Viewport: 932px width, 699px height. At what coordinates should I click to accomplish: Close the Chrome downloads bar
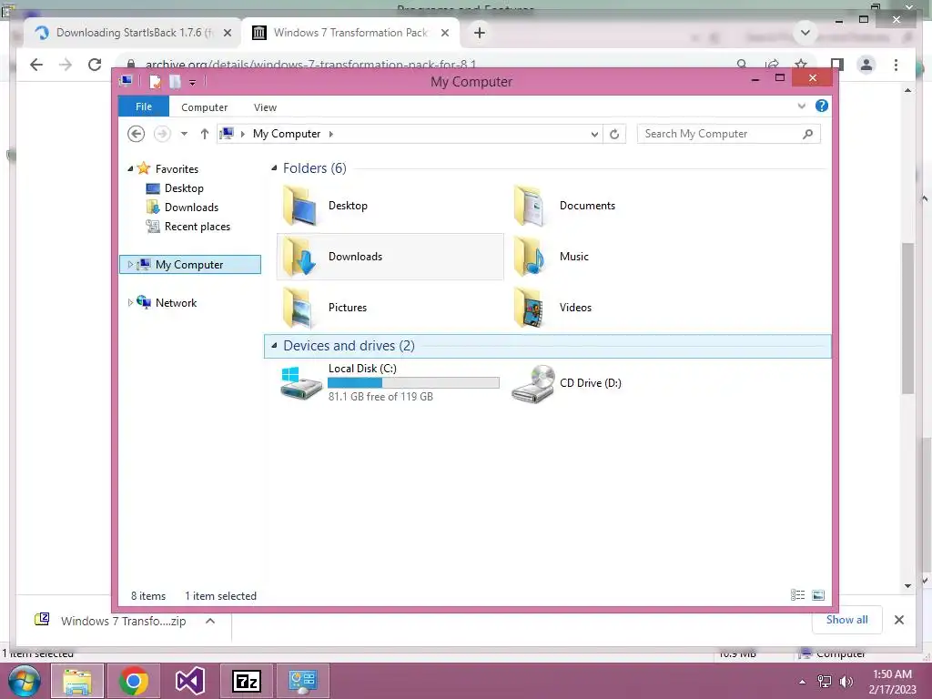coord(899,620)
